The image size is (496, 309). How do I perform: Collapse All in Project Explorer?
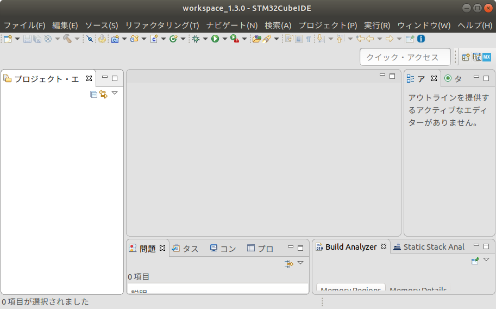pos(93,94)
